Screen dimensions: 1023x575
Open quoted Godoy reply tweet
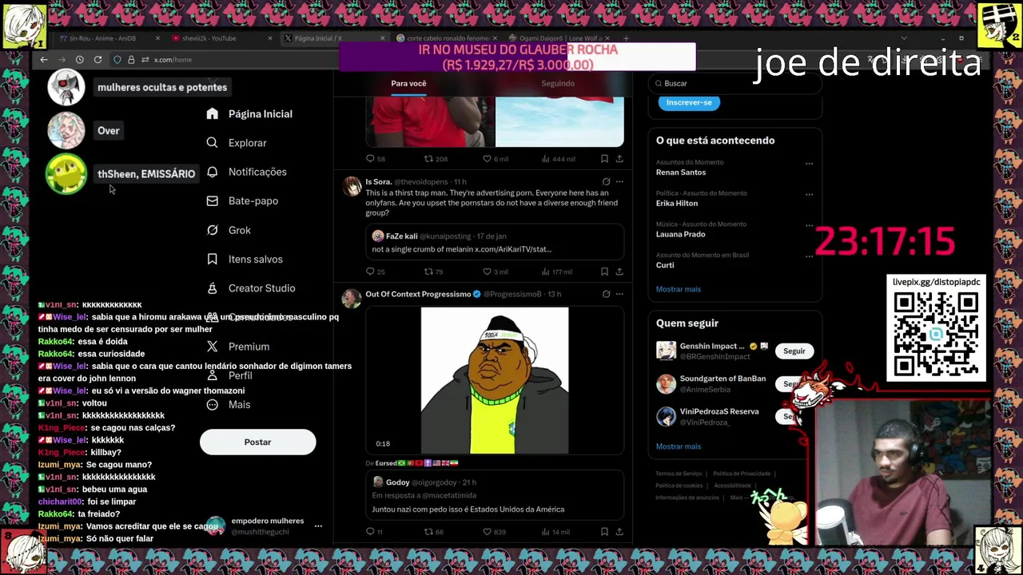[495, 495]
